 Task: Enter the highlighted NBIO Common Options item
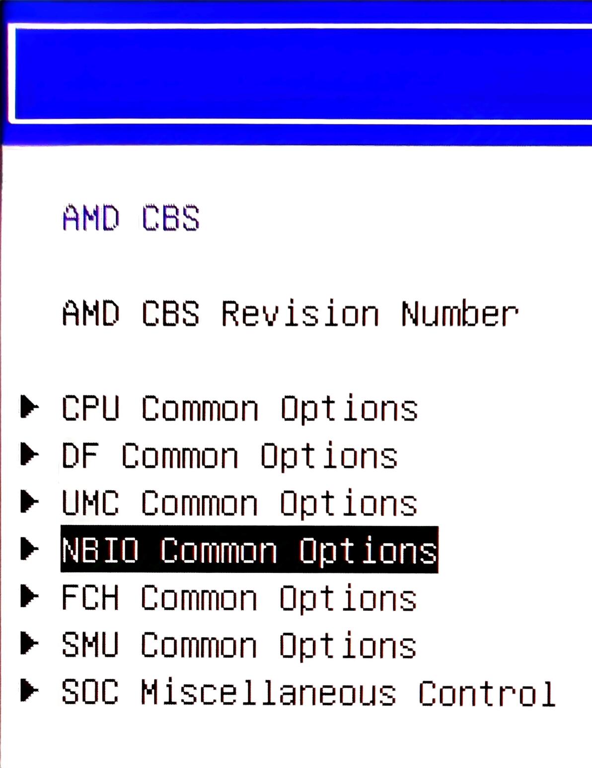coord(249,550)
